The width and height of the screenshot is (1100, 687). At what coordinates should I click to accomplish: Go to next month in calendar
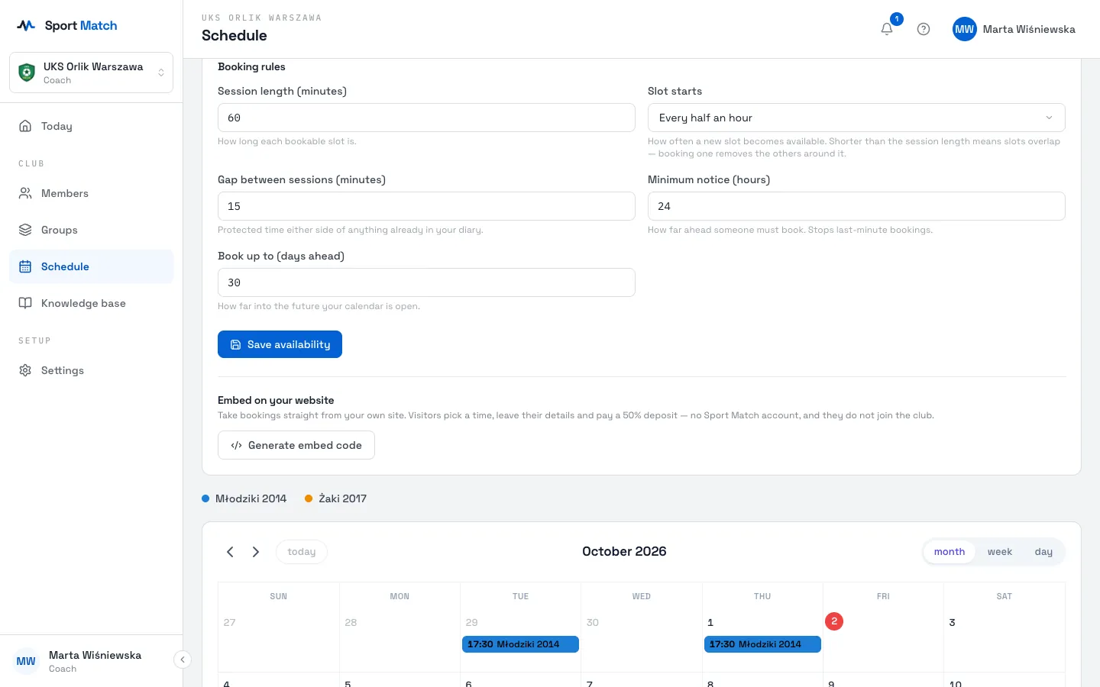tap(256, 552)
